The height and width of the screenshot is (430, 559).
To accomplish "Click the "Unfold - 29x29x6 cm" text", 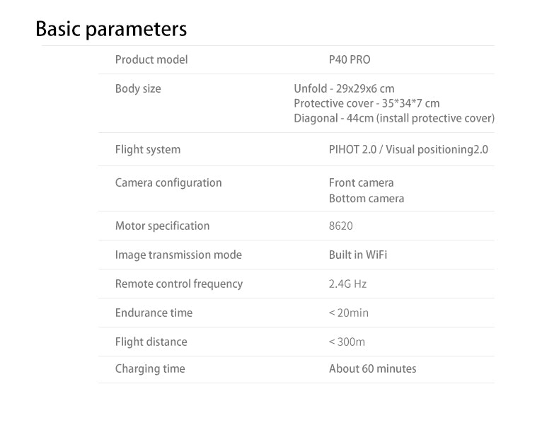I will pos(344,88).
